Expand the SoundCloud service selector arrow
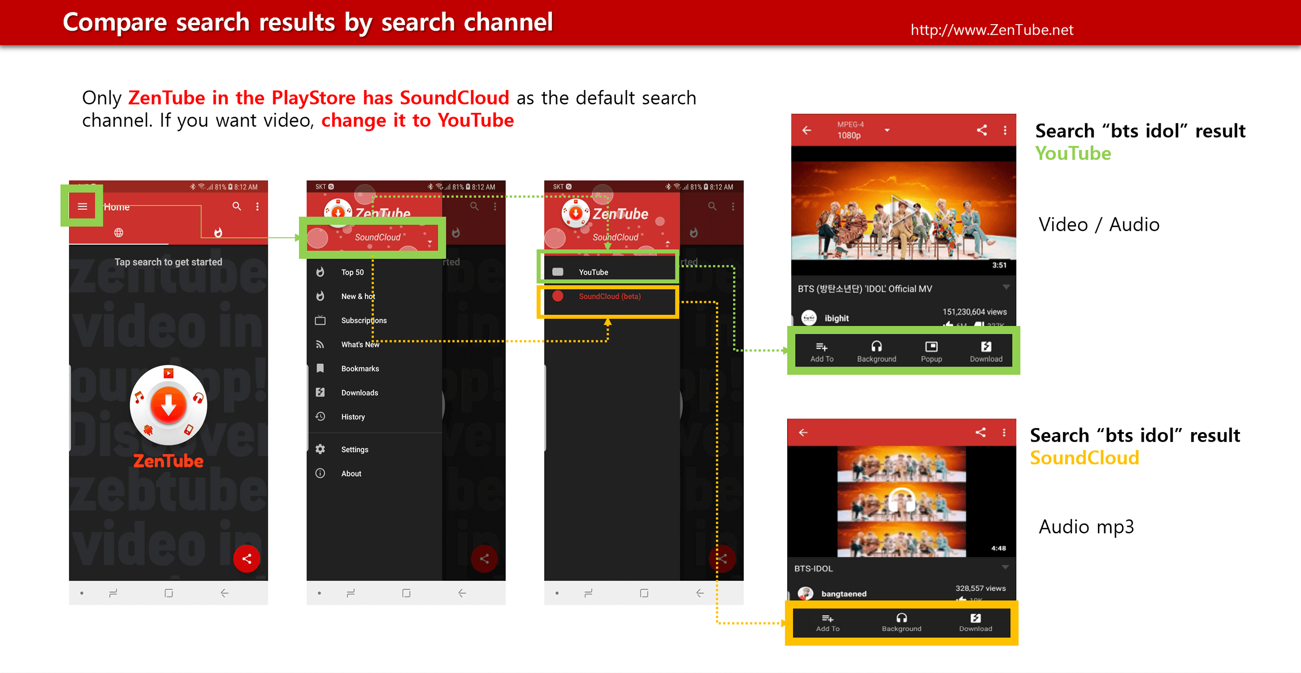 tap(430, 243)
